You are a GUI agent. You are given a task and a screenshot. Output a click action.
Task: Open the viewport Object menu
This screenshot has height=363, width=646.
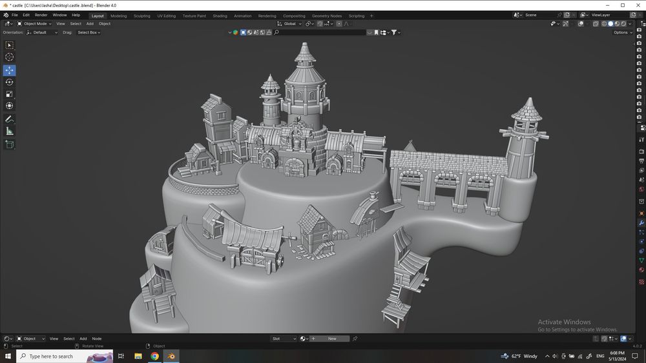click(x=105, y=24)
